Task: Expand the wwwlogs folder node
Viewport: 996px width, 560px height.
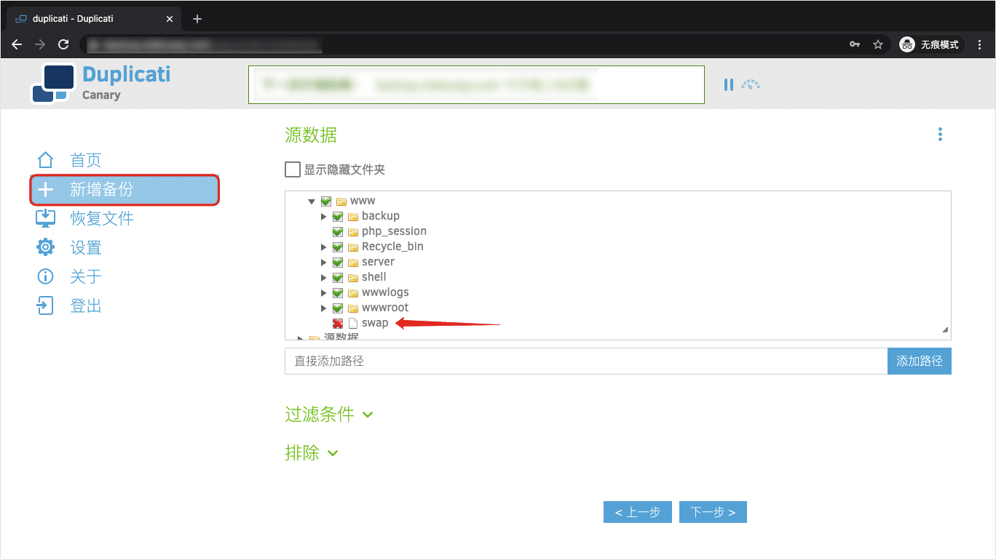Action: [324, 293]
